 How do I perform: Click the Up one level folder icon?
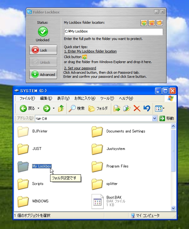61,108
